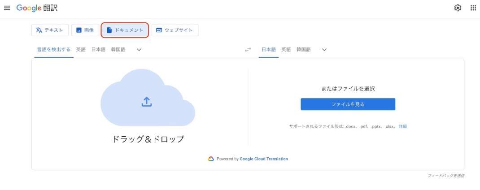This screenshot has width=480, height=190.
Task: Open the hamburger main menu
Action: click(x=7, y=8)
